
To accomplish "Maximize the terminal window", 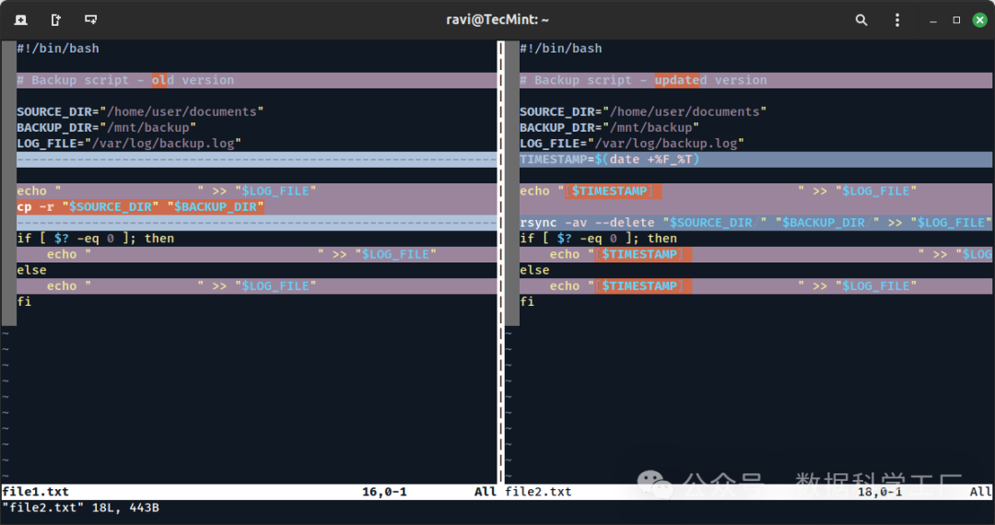I will 956,19.
